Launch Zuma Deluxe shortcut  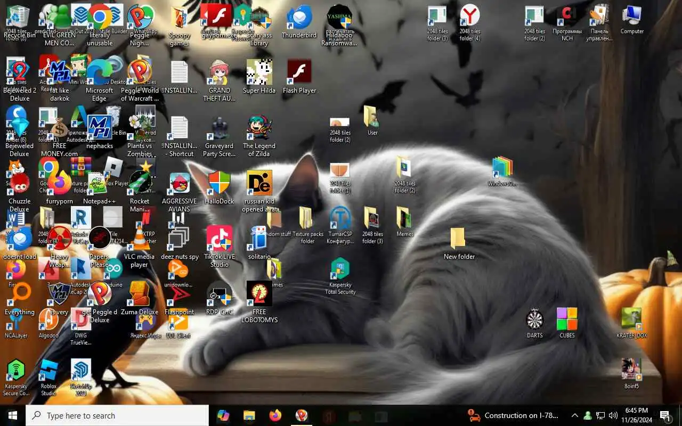(140, 298)
